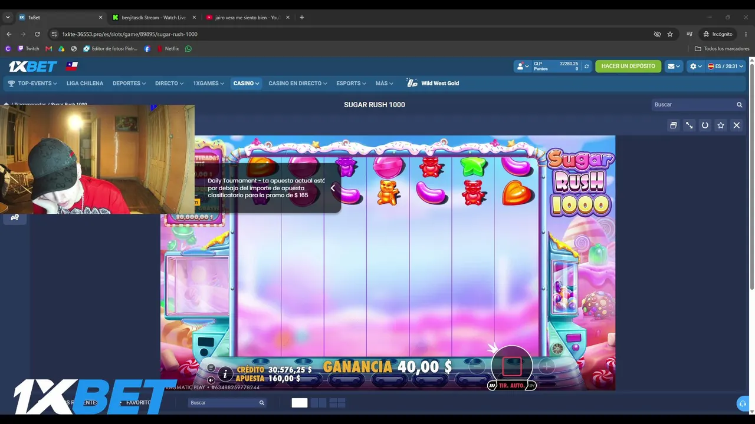Add Sugar Rush 1000 to favorites

point(721,125)
